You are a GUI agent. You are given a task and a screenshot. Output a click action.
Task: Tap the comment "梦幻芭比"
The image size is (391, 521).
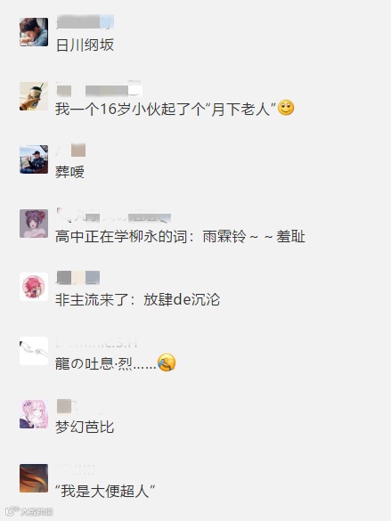pos(85,427)
